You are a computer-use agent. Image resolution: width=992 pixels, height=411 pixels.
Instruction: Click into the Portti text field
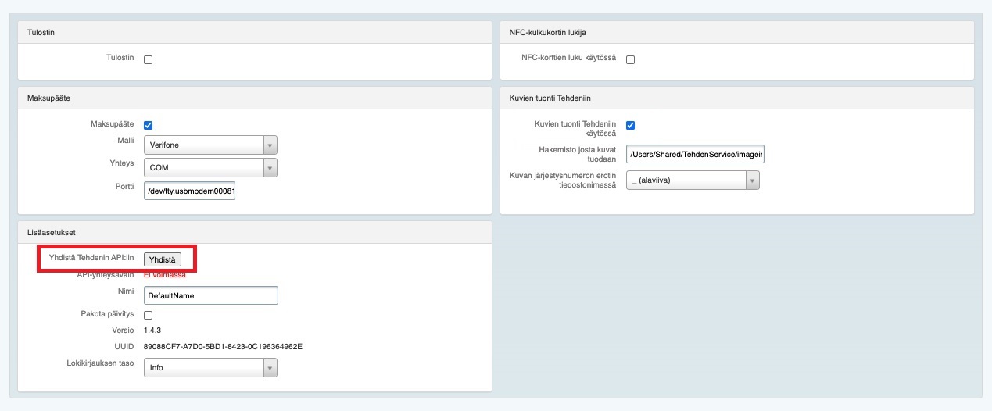tap(190, 191)
